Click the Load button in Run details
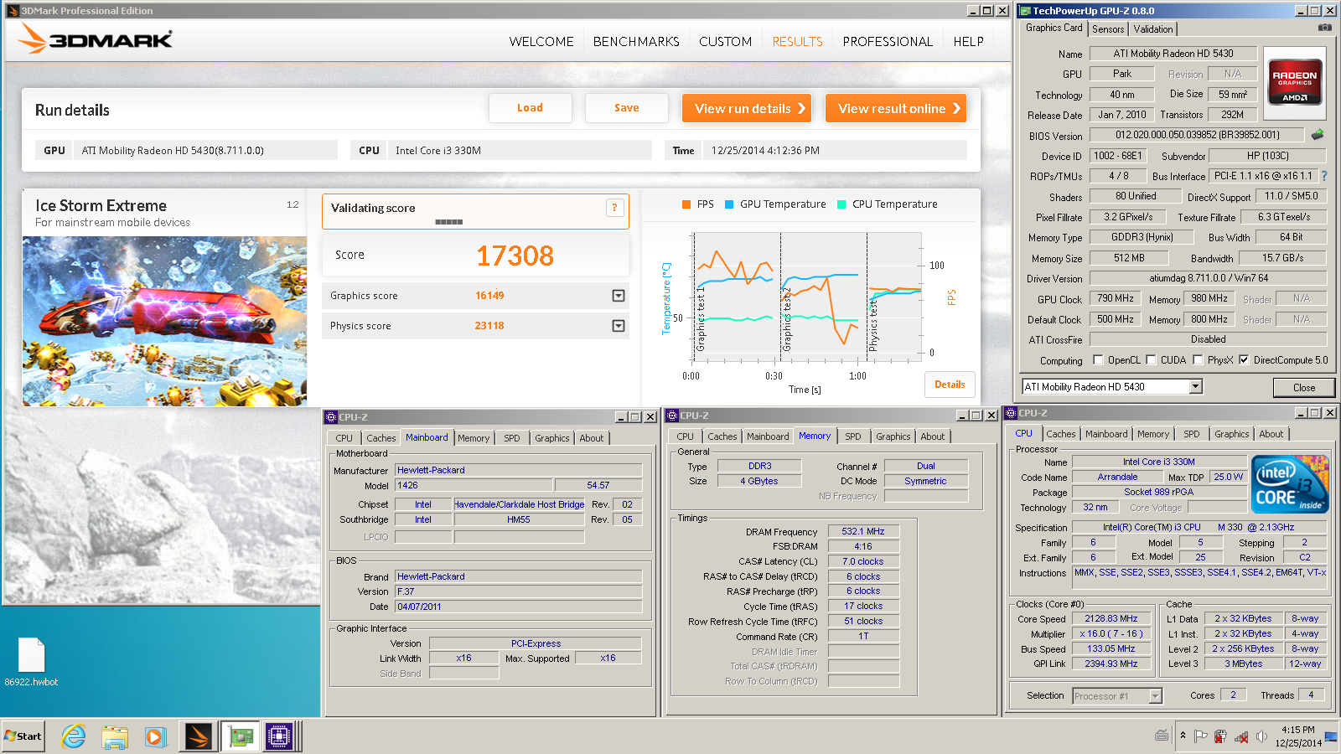The height and width of the screenshot is (754, 1341). 530,108
